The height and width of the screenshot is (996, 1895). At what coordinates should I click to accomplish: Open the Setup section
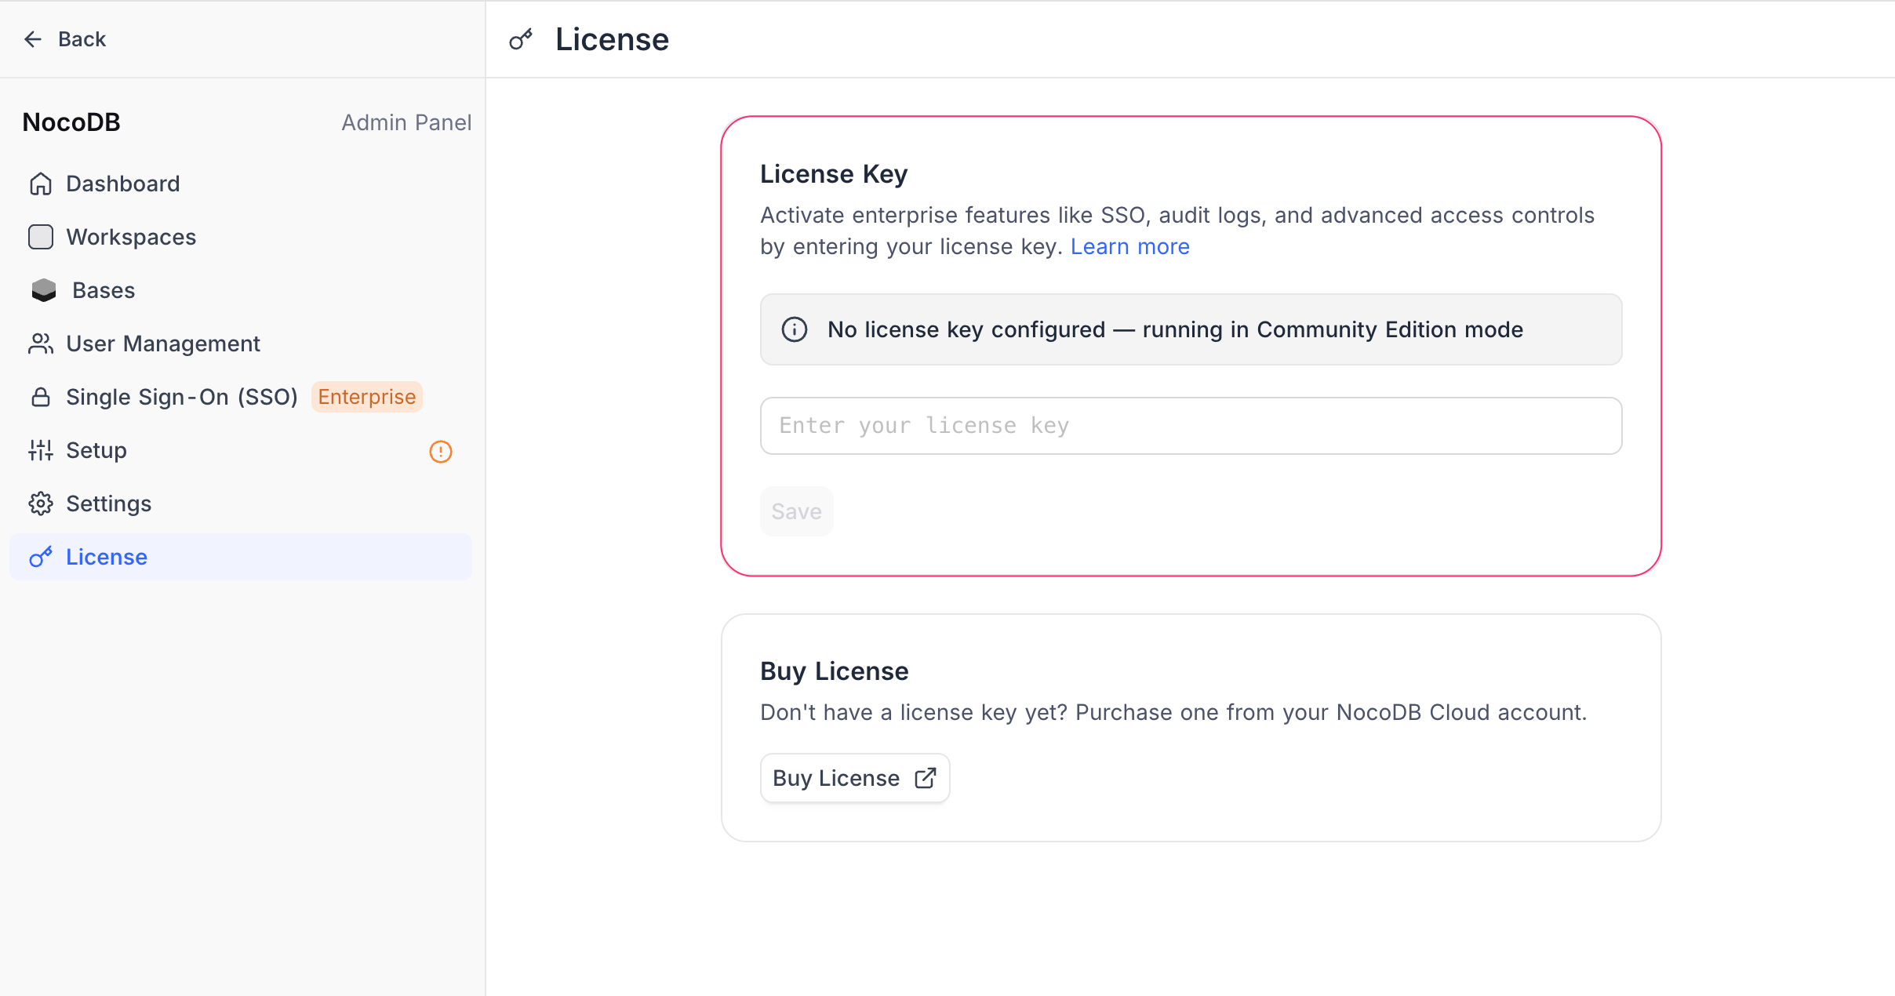tap(241, 450)
